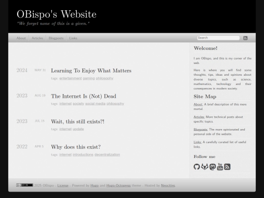This screenshot has height=198, width=264.
Task: Follow the Blogposts link in Site Map
Action: (201, 130)
